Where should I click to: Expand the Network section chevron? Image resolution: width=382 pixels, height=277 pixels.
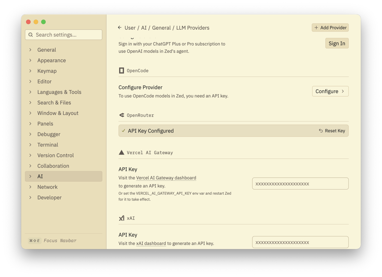pyautogui.click(x=30, y=187)
